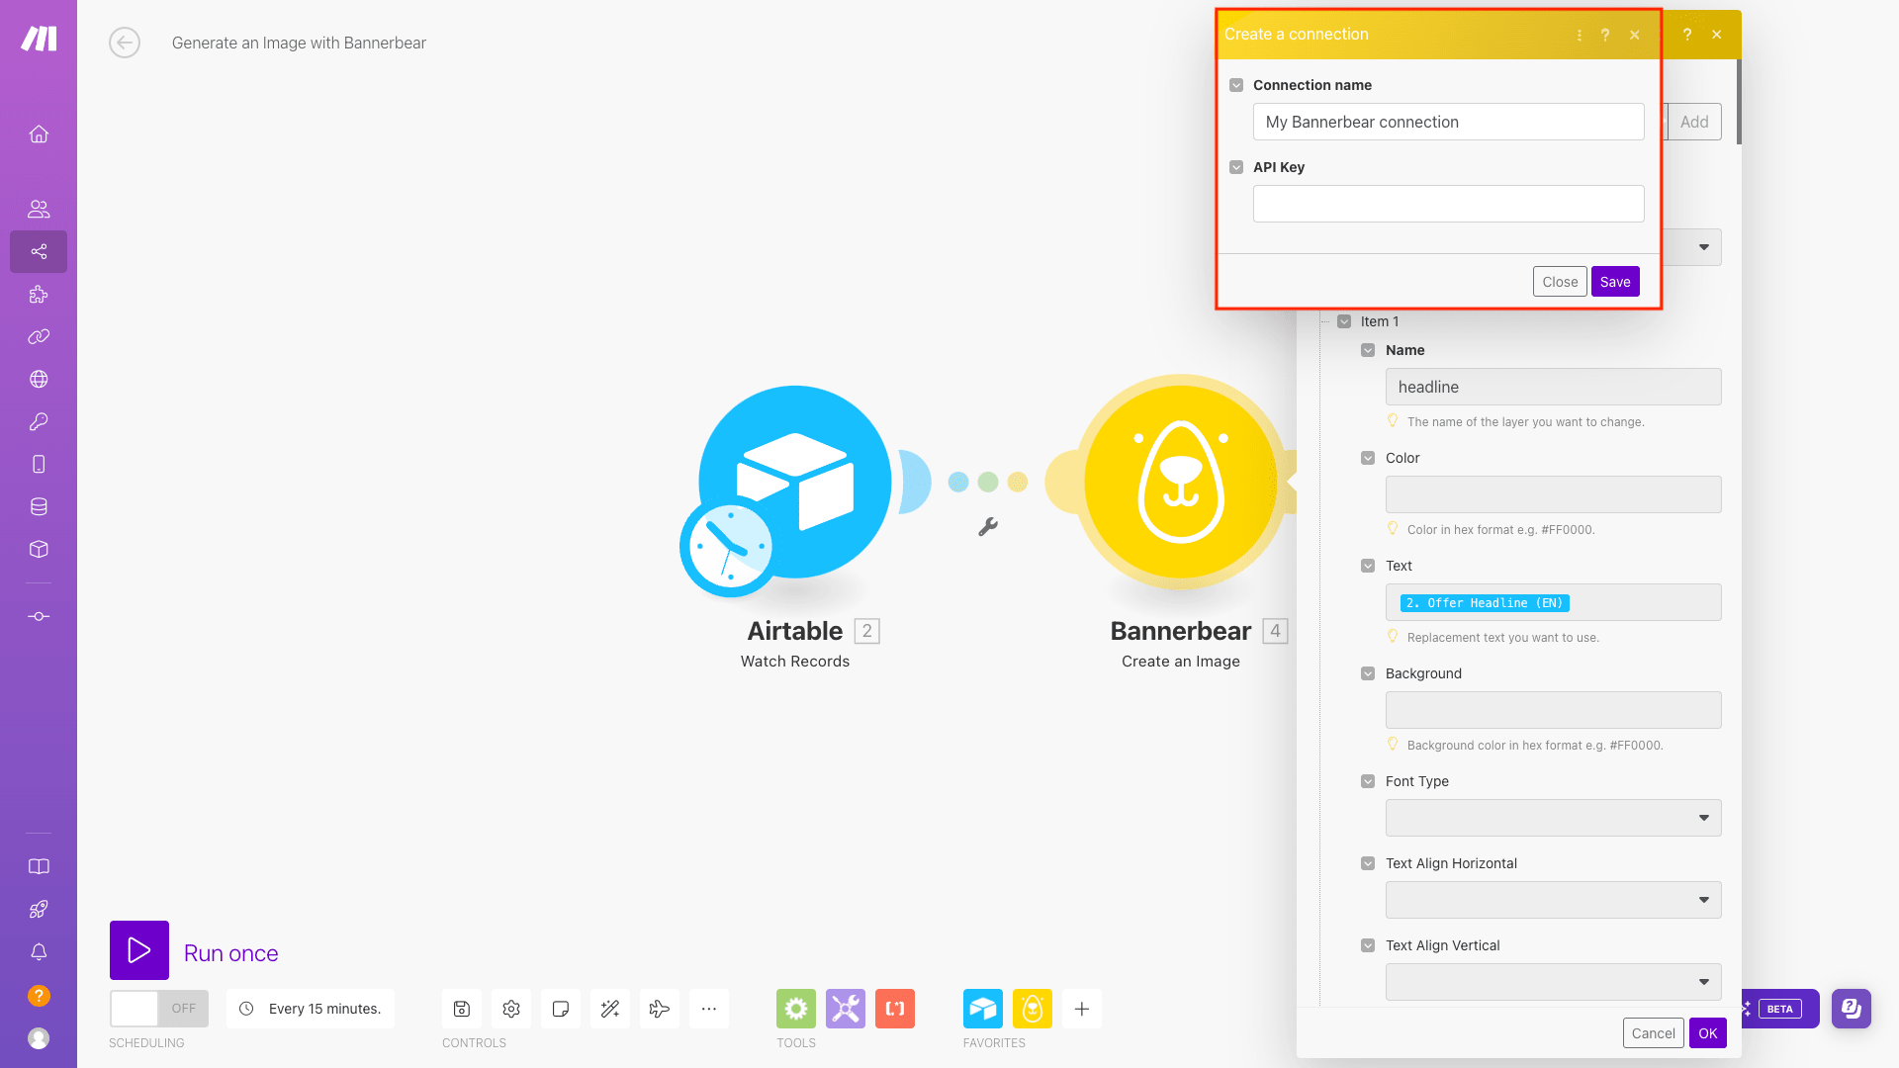
Task: Toggle the Color field checkbox
Action: (1368, 458)
